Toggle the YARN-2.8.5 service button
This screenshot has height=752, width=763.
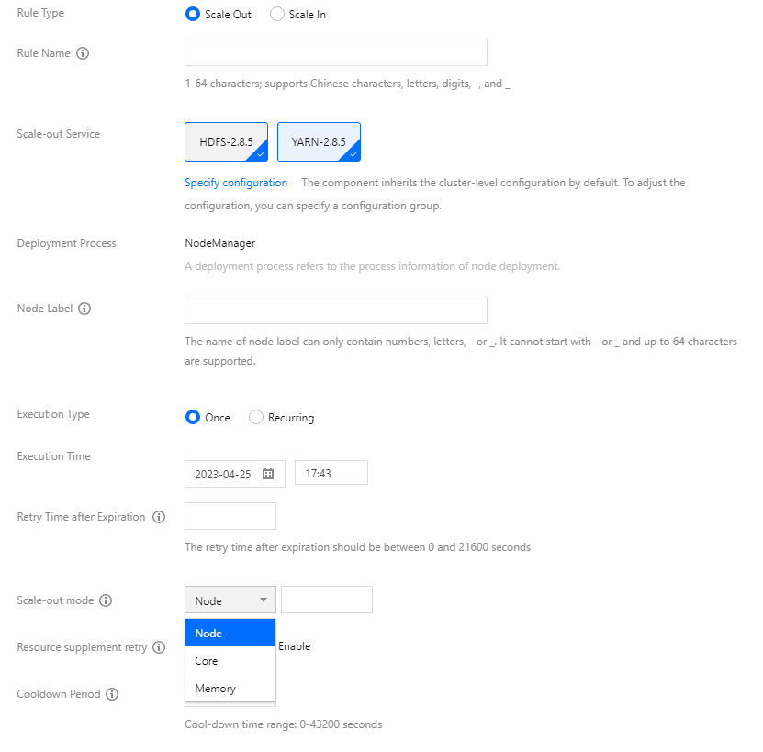[x=319, y=142]
